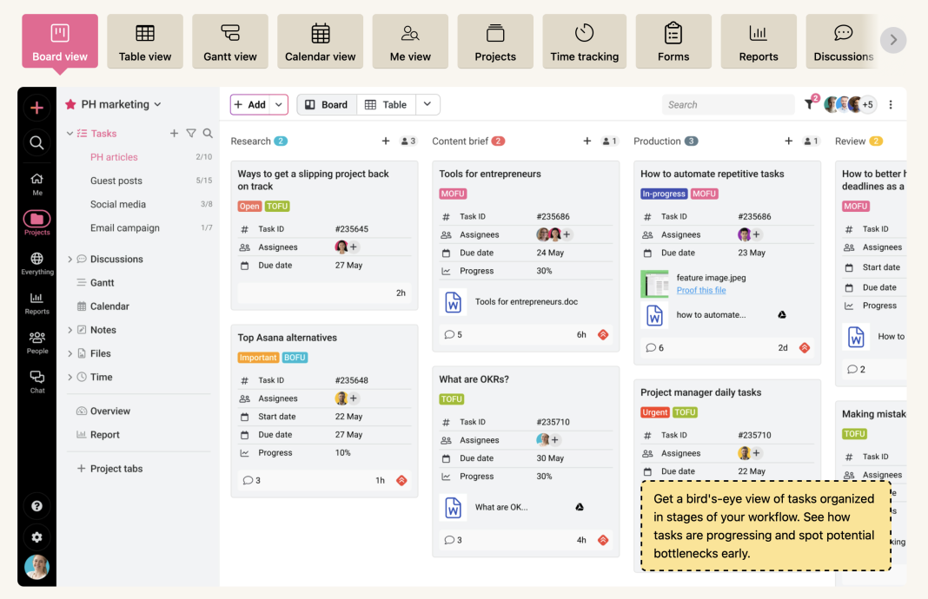
Task: Expand the Discussions section in the sidebar
Action: tap(71, 259)
